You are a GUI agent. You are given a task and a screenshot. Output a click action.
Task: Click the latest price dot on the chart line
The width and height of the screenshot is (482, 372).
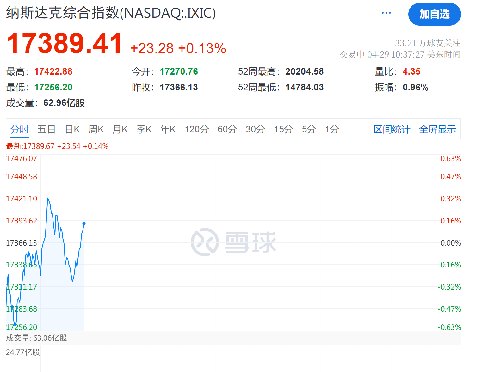84,223
